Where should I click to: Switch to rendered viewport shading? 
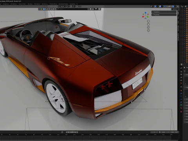click(x=173, y=6)
